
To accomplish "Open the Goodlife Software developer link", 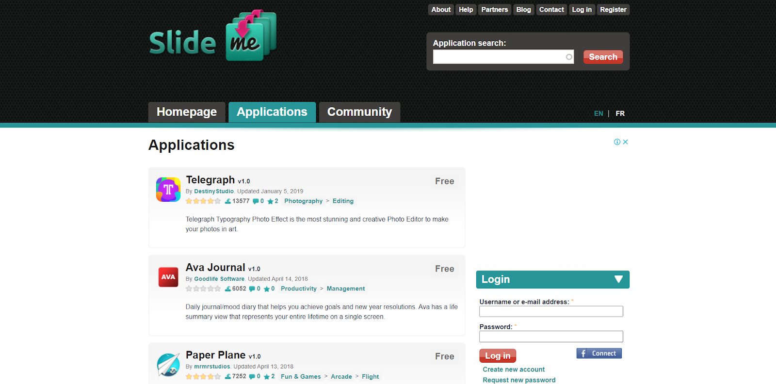I will point(219,279).
